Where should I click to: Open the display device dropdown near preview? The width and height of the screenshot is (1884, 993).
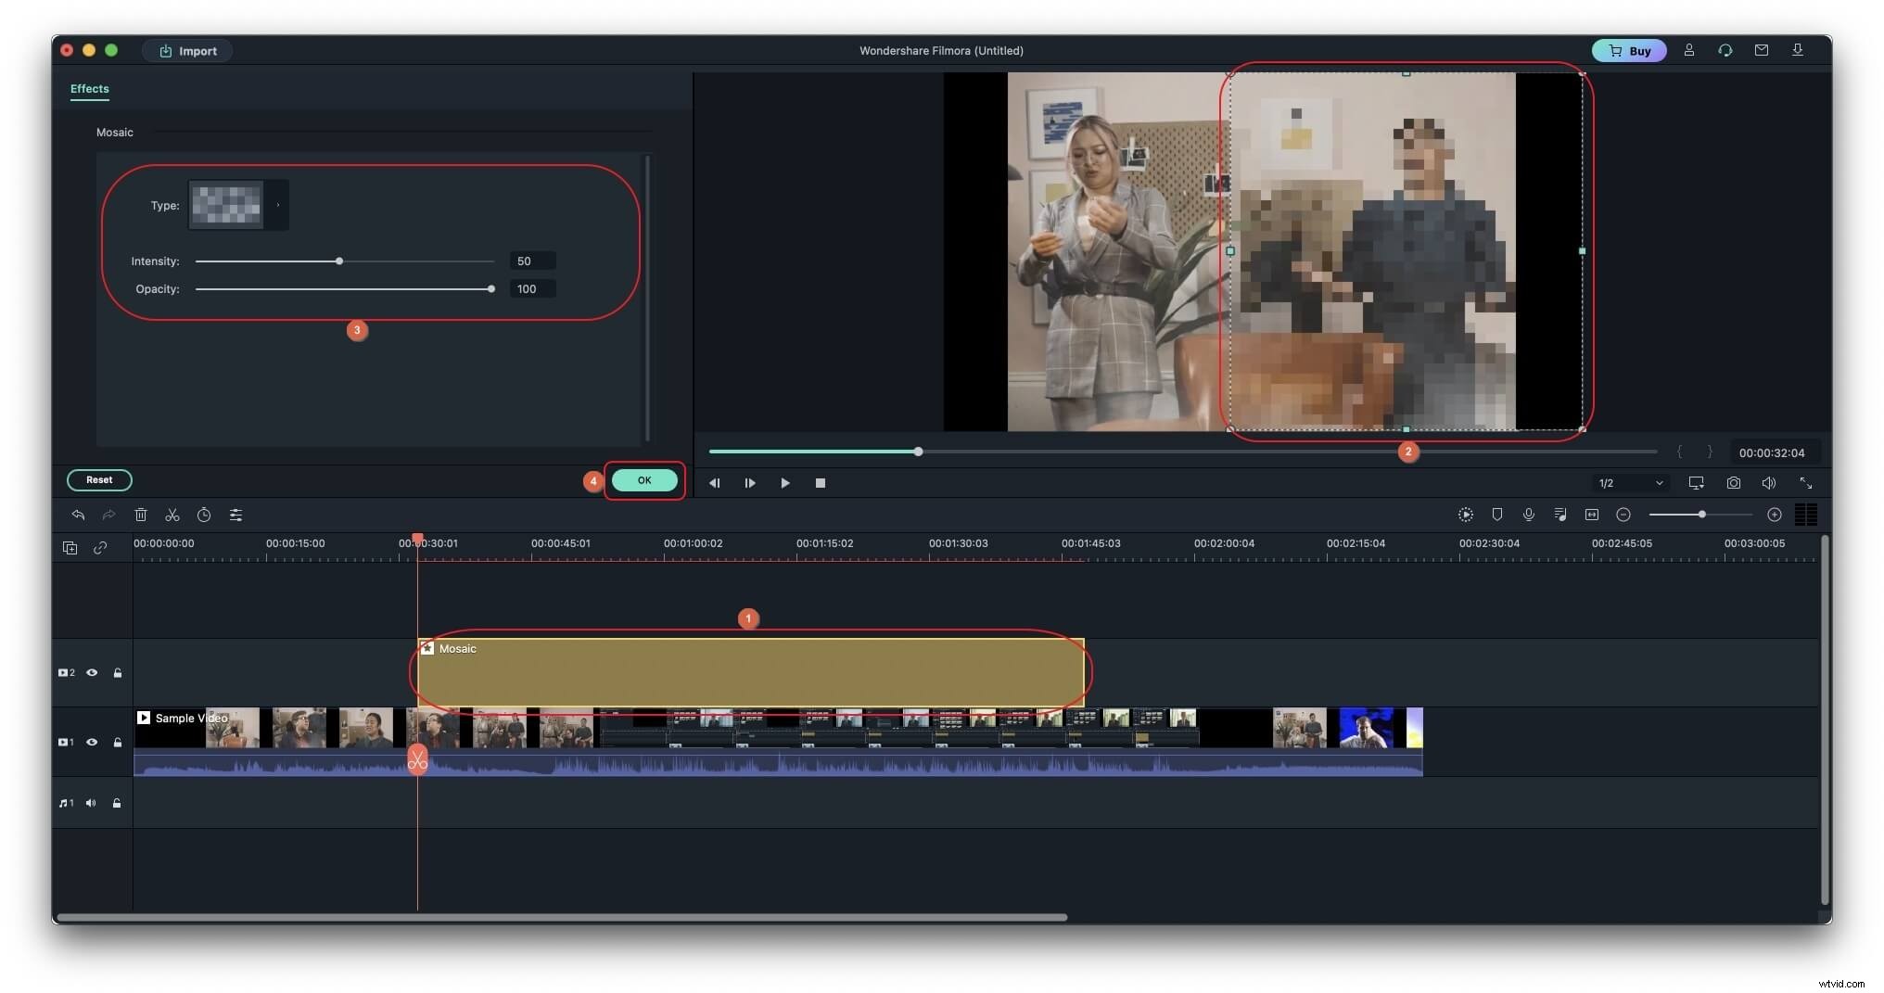[1696, 483]
